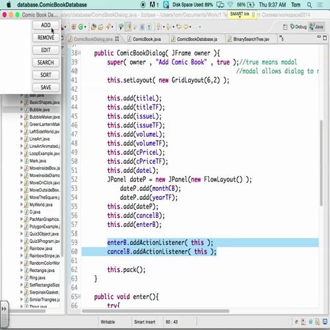The image size is (330, 330).
Task: Collapse the enter() fold marker on line 65
Action: 79,296
